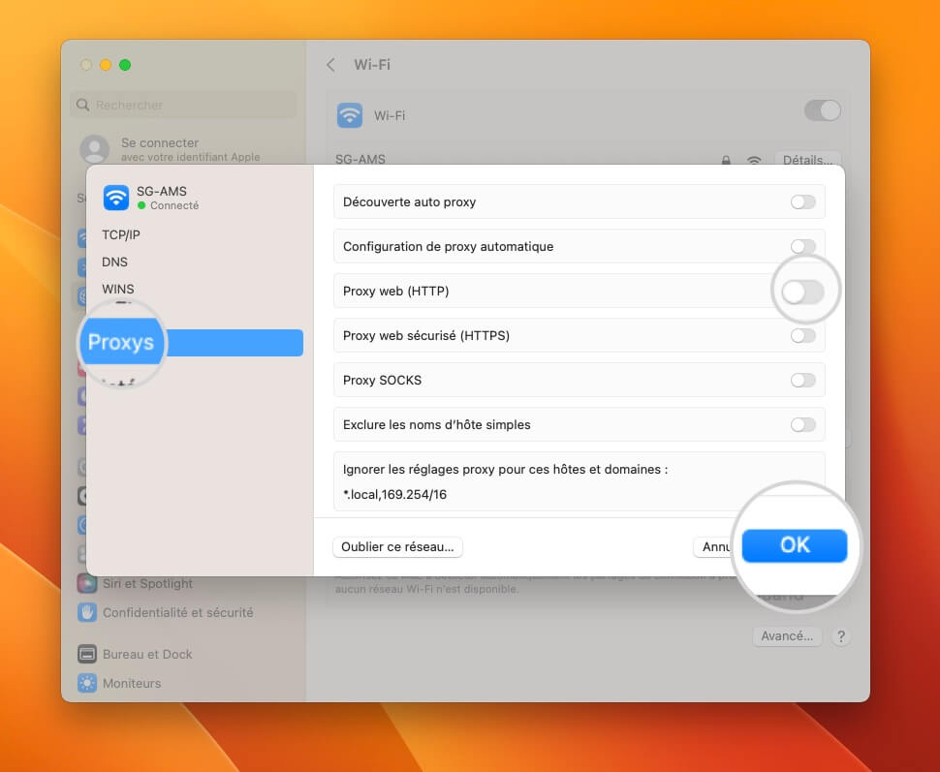Toggle Découverte auto proxy switch
The width and height of the screenshot is (940, 772).
pyautogui.click(x=802, y=202)
